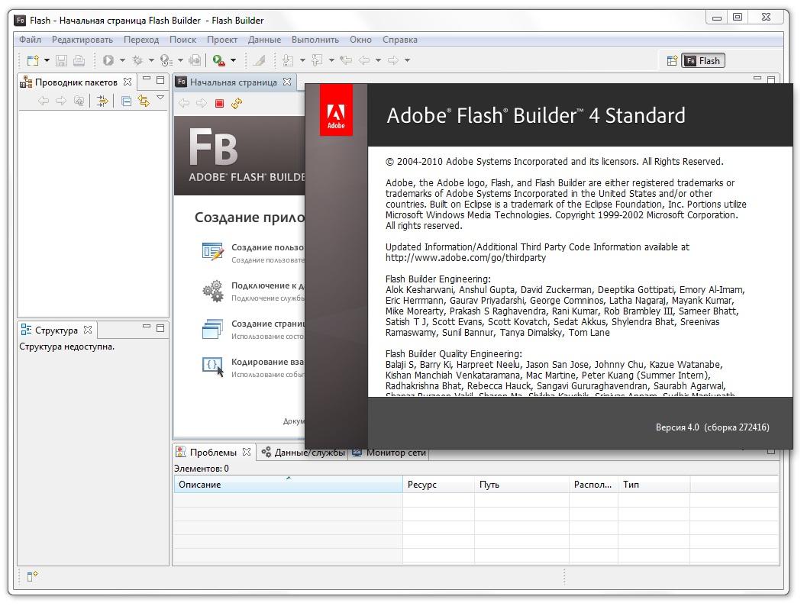Viewport: 804px width, 606px height.
Task: Click the Profile toolbar icon
Action: pyautogui.click(x=166, y=60)
